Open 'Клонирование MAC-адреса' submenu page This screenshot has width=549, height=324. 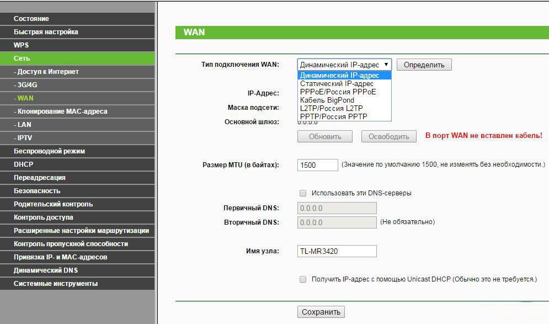point(62,111)
